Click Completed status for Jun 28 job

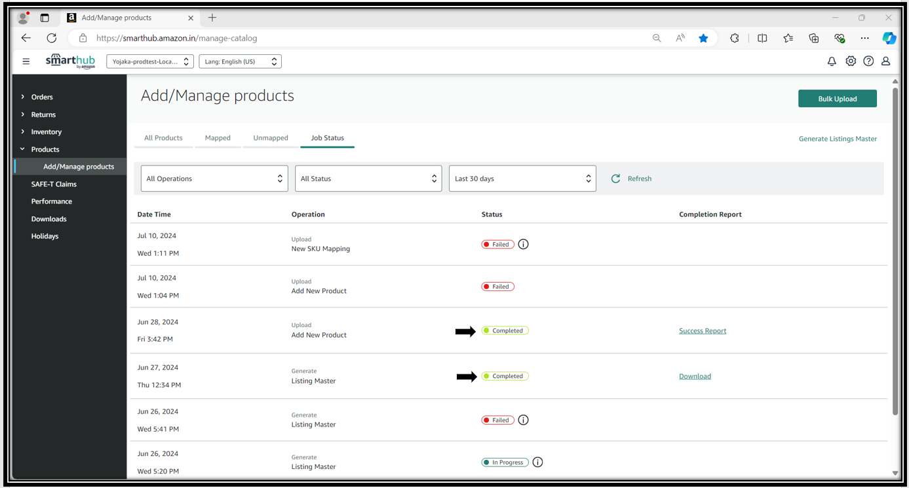(505, 331)
